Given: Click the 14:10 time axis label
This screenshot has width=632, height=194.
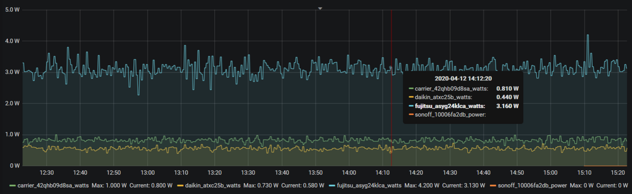Looking at the screenshot, I should point(383,173).
